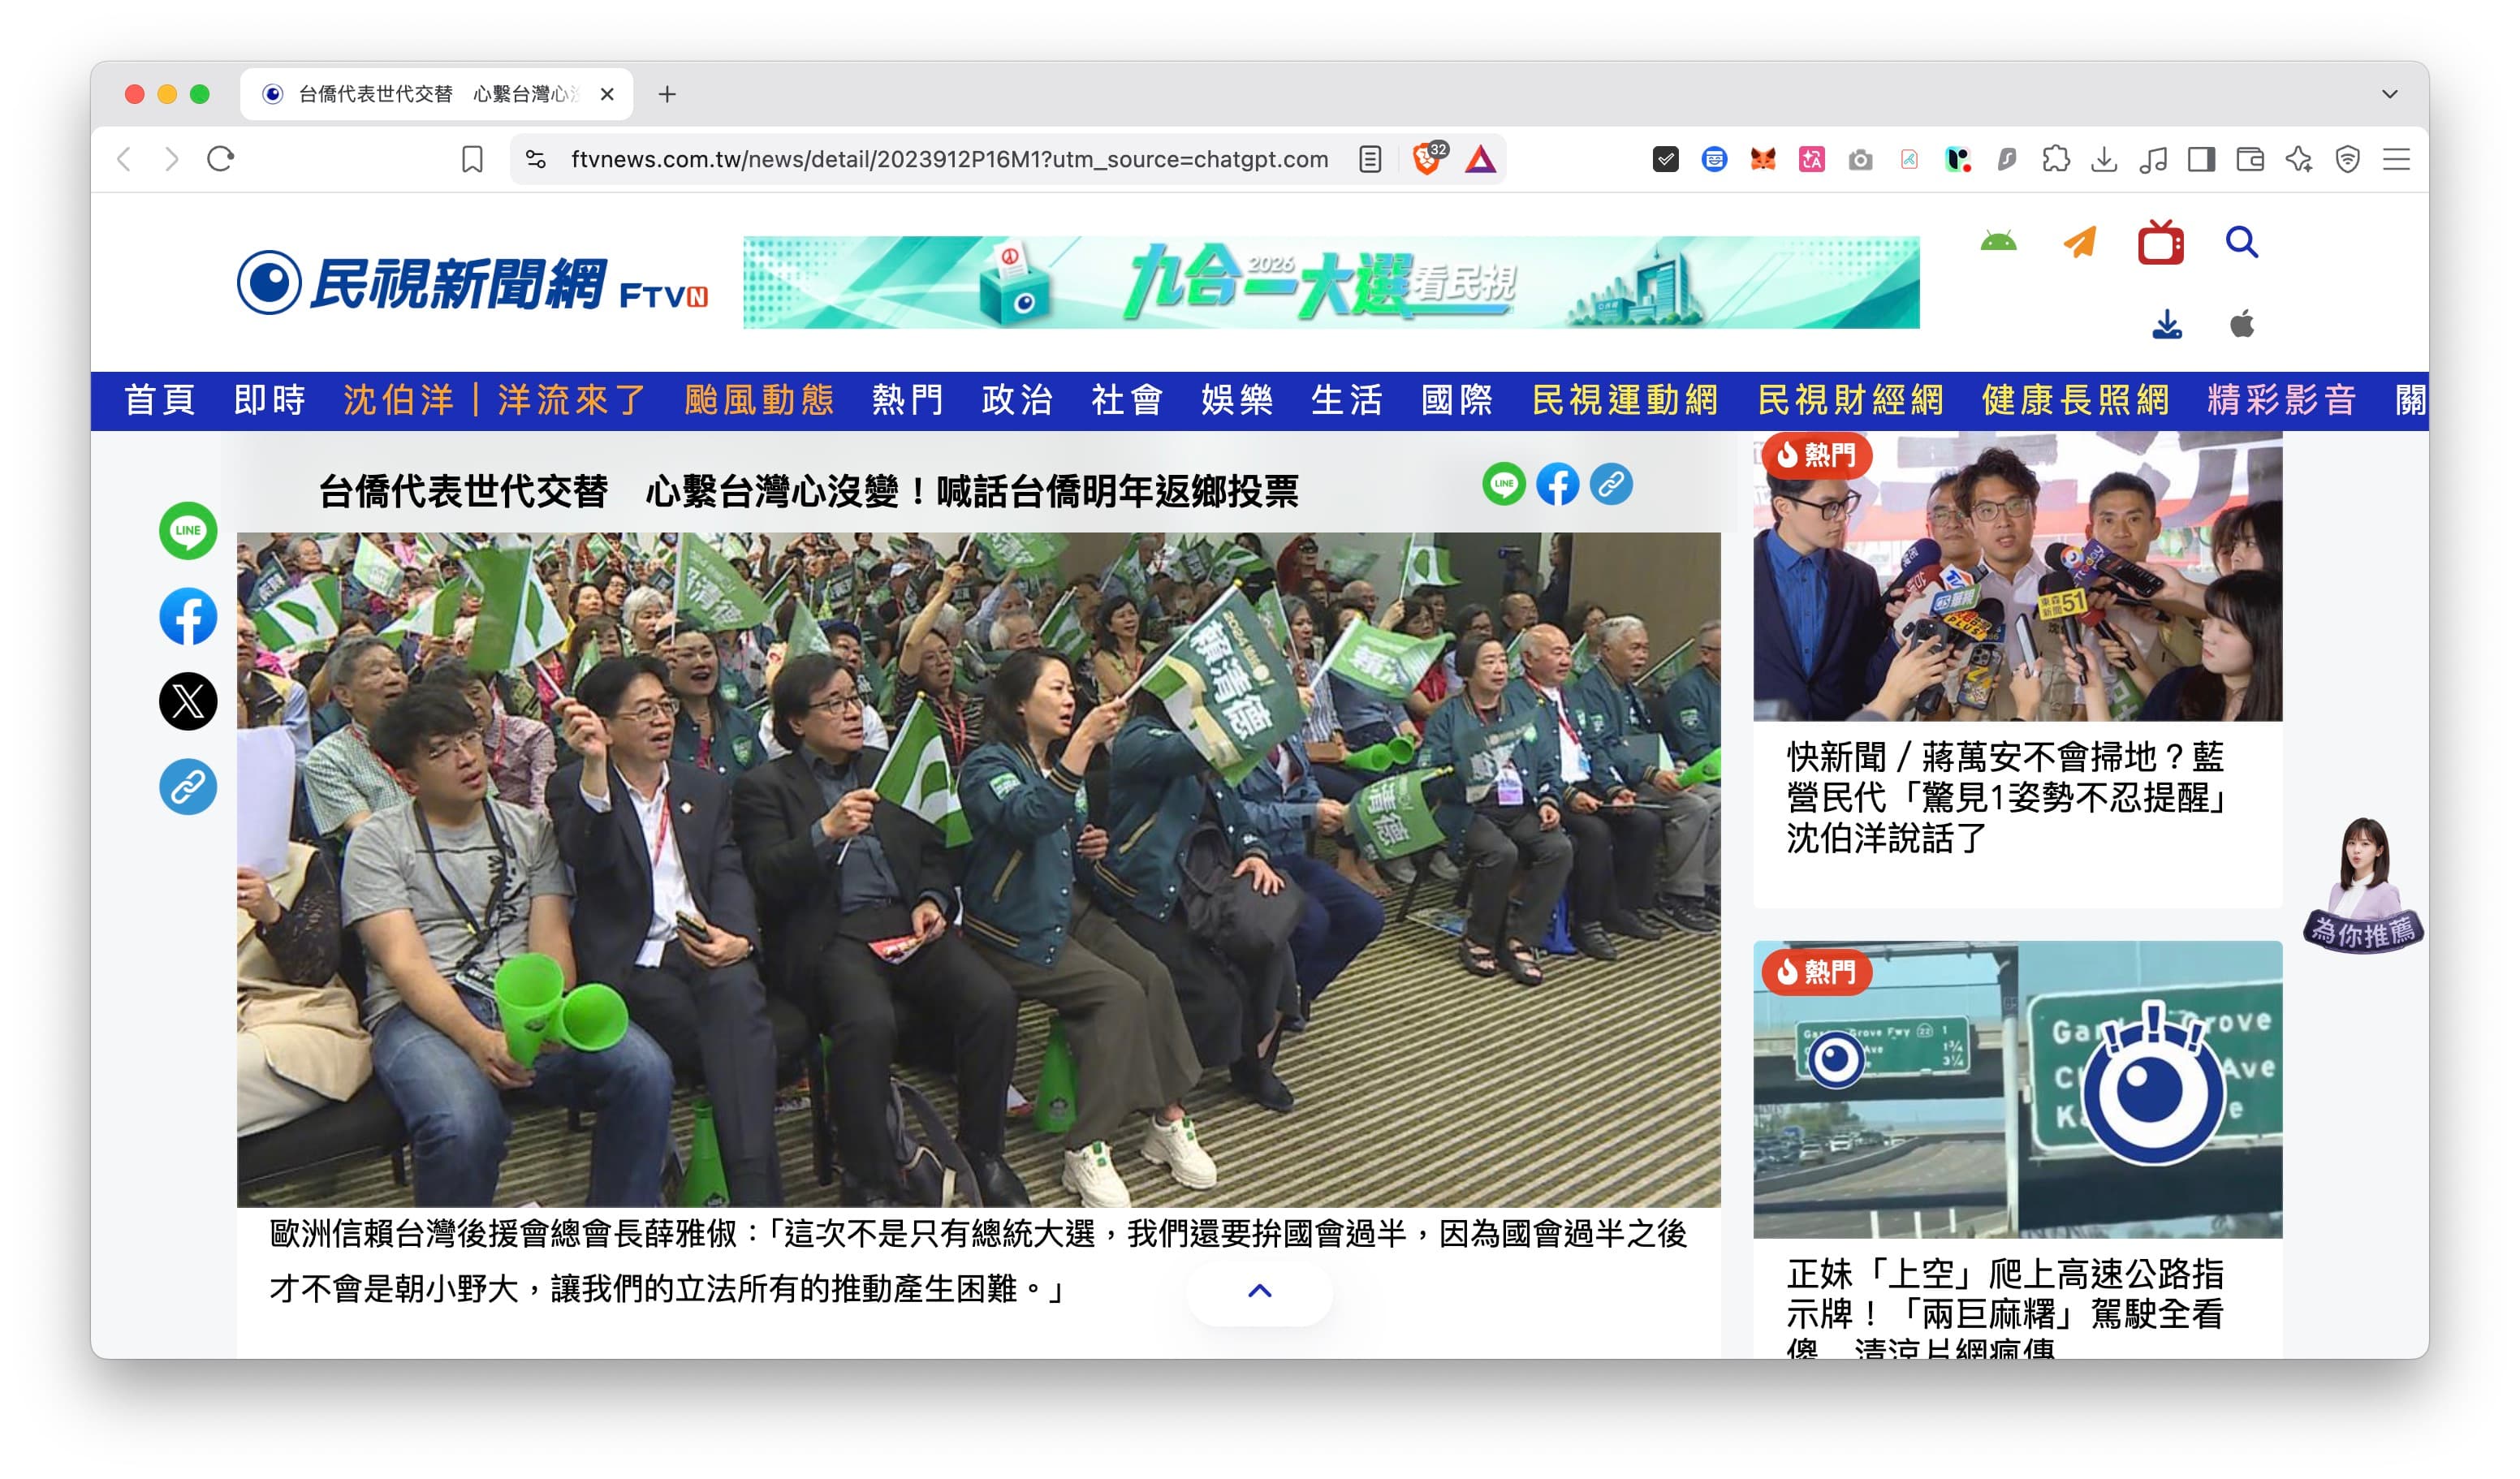Screen dimensions: 2520x1479
Task: Open the site search magnifier
Action: pyautogui.click(x=2241, y=242)
